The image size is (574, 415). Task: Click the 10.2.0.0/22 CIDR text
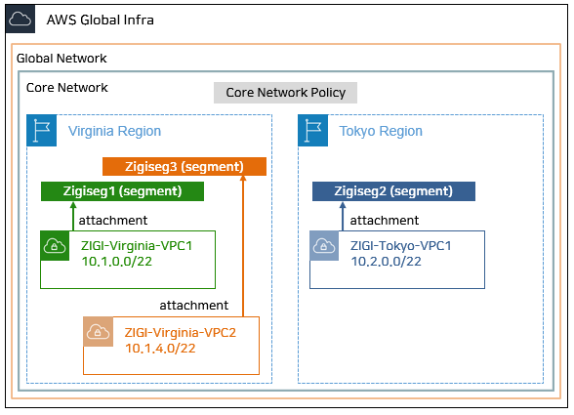click(x=387, y=262)
